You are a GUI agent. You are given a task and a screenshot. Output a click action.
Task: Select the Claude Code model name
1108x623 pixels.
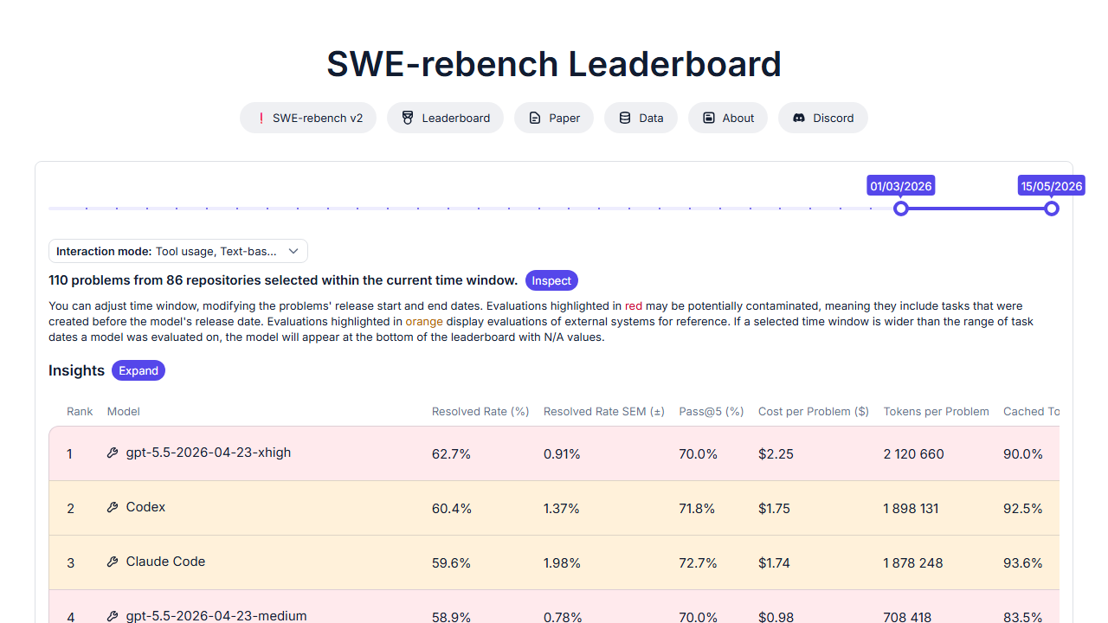tap(165, 562)
